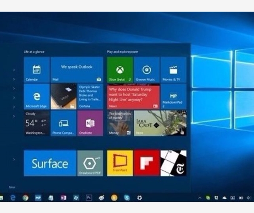
Task: Open the Cortana tile about Olympic Skater
Action: (90, 97)
